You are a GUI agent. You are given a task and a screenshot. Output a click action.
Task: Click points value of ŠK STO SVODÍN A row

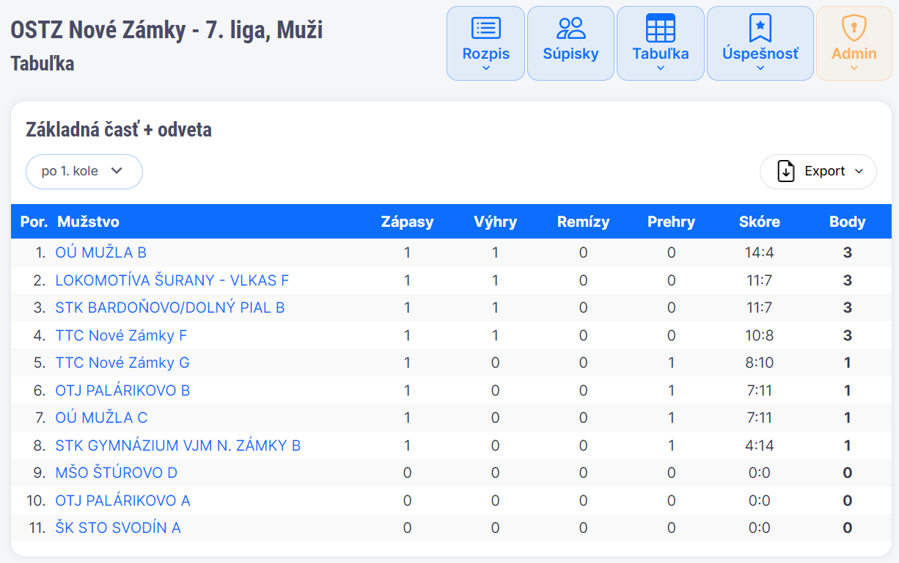tap(848, 528)
